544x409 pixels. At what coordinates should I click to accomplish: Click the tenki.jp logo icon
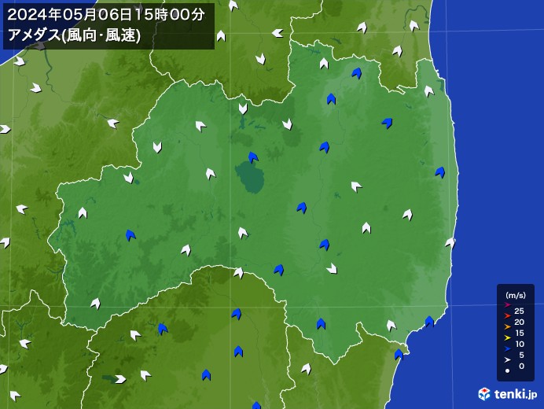pos(484,394)
